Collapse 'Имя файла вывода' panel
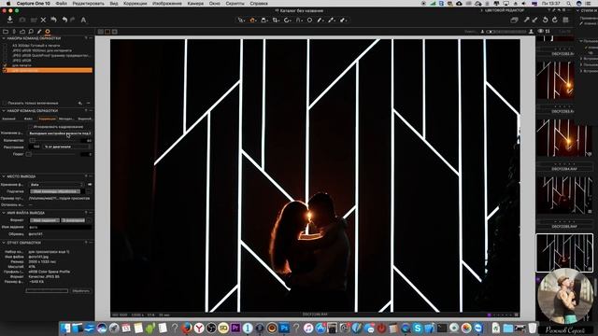This screenshot has width=598, height=336. pyautogui.click(x=4, y=213)
